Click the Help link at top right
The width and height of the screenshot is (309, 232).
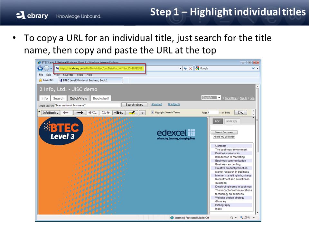point(252,98)
